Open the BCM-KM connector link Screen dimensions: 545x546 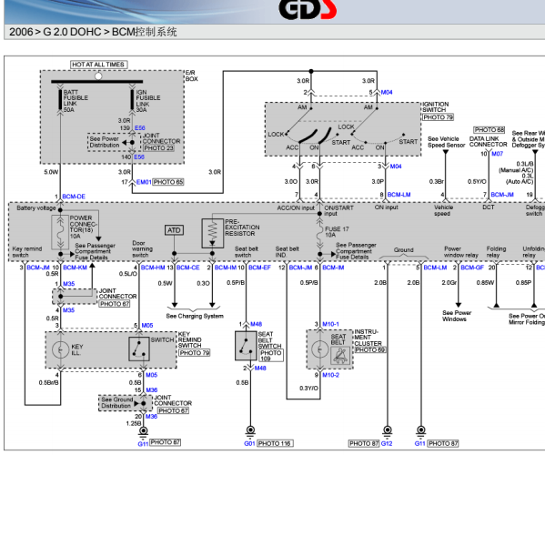[75, 268]
